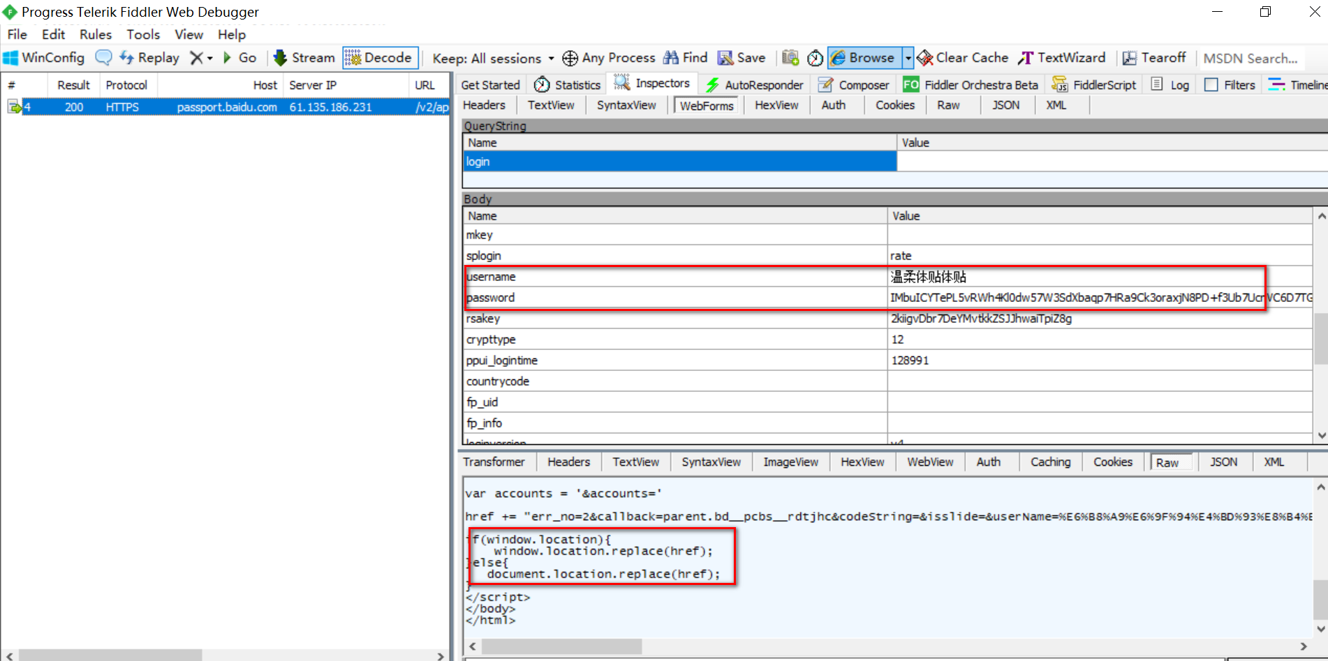
Task: Select the Inspectors tab
Action: [652, 84]
